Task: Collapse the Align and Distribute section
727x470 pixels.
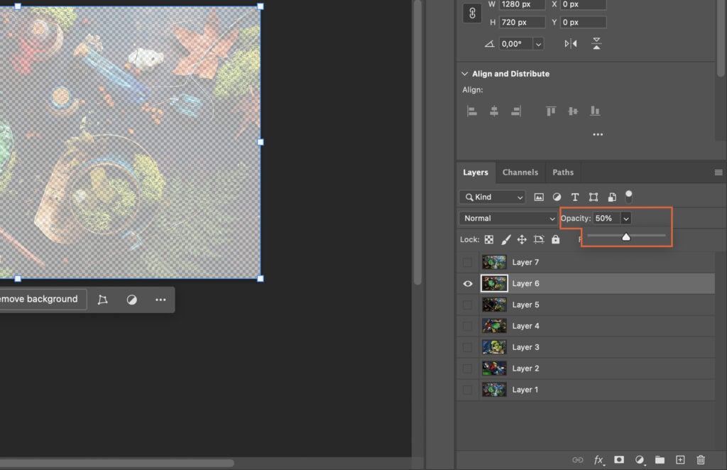Action: pos(464,73)
